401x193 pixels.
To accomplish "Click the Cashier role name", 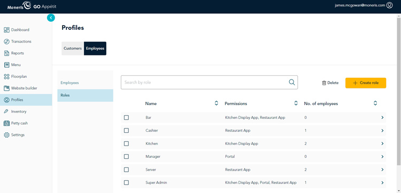I will coord(152,131).
